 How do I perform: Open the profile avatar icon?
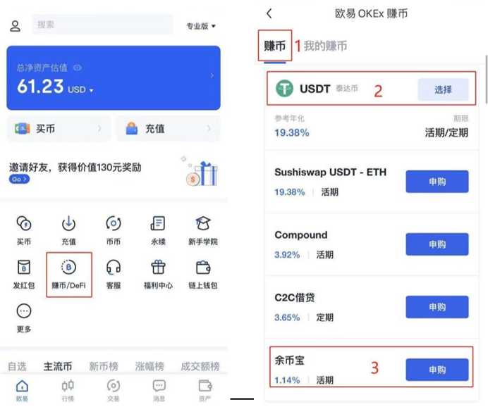16,26
